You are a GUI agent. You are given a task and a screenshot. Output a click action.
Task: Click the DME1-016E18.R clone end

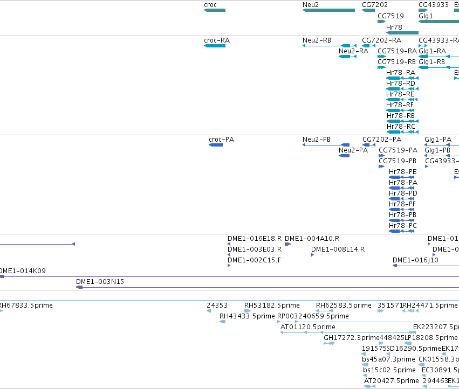229,244
